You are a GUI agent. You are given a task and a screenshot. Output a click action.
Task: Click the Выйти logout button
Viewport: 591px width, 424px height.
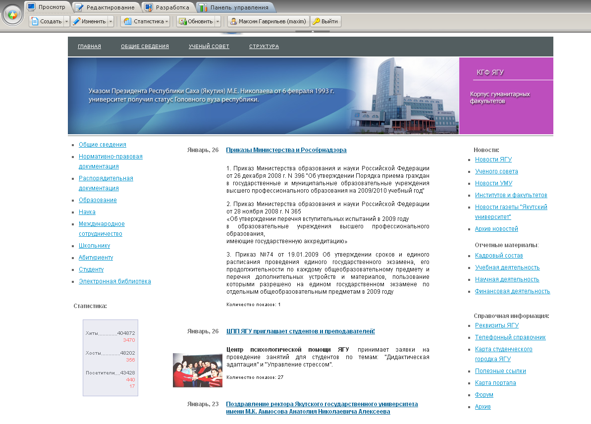tap(325, 21)
